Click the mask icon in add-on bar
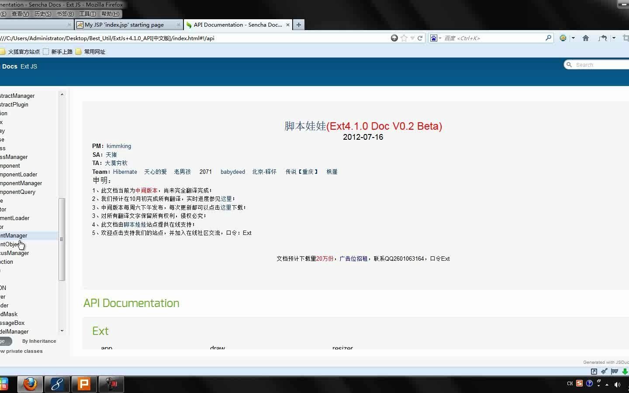 point(615,372)
